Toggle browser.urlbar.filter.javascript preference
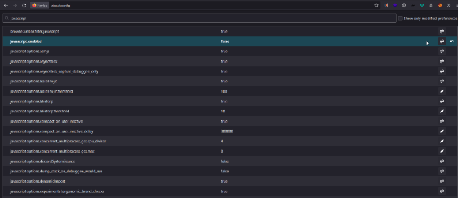 pos(442,31)
